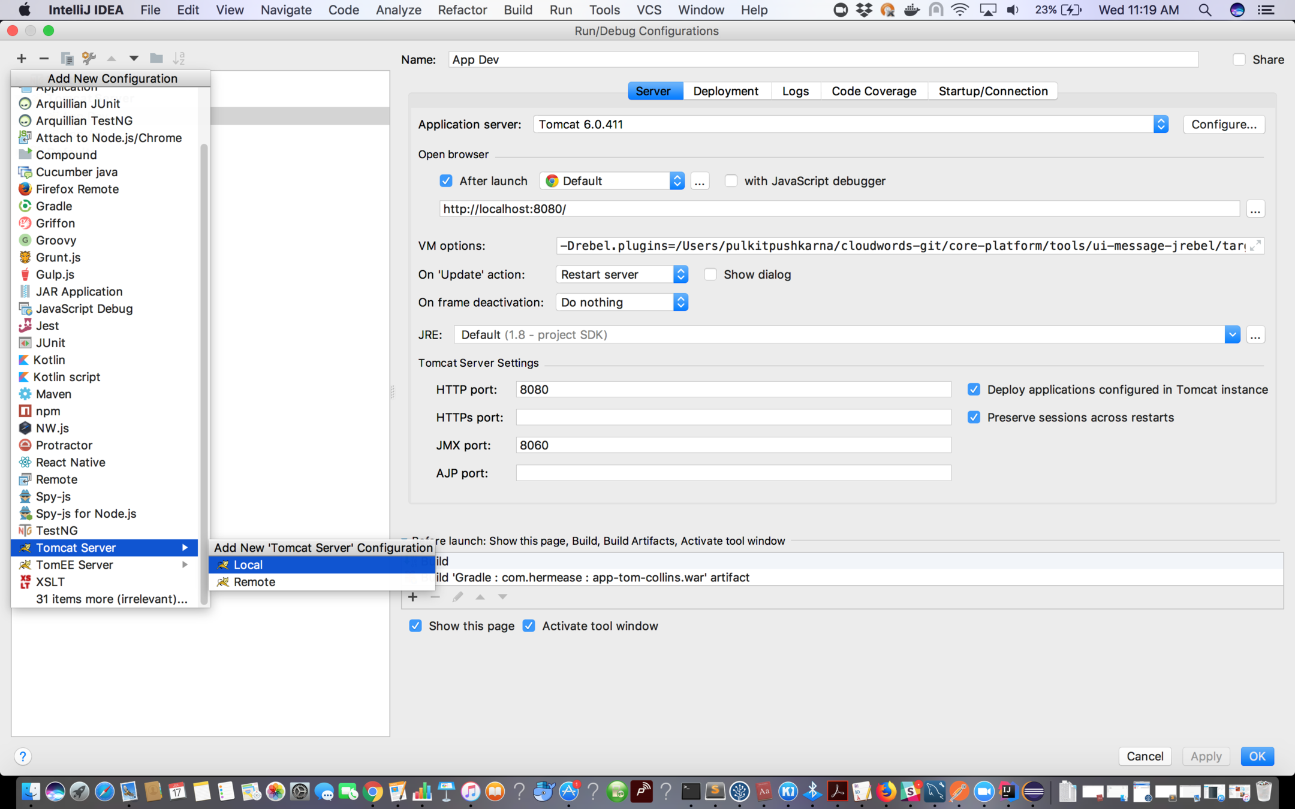The width and height of the screenshot is (1295, 809).
Task: Click the OK button
Action: point(1257,756)
